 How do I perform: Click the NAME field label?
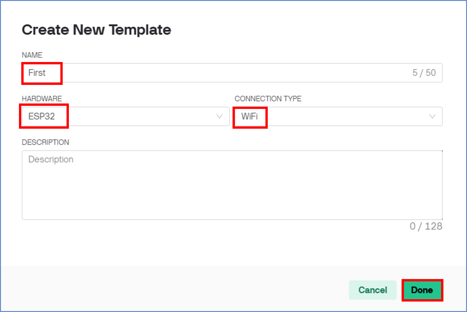(32, 55)
